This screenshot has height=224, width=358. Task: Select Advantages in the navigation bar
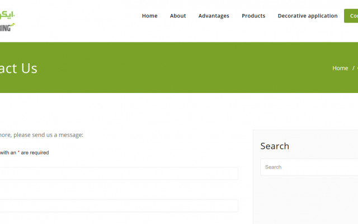[x=214, y=16]
